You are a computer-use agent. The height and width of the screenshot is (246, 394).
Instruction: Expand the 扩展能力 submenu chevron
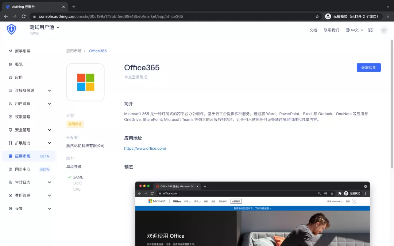point(50,143)
